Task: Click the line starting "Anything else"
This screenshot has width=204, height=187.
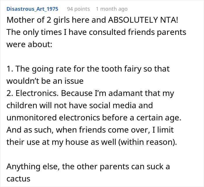Action: click(88, 167)
